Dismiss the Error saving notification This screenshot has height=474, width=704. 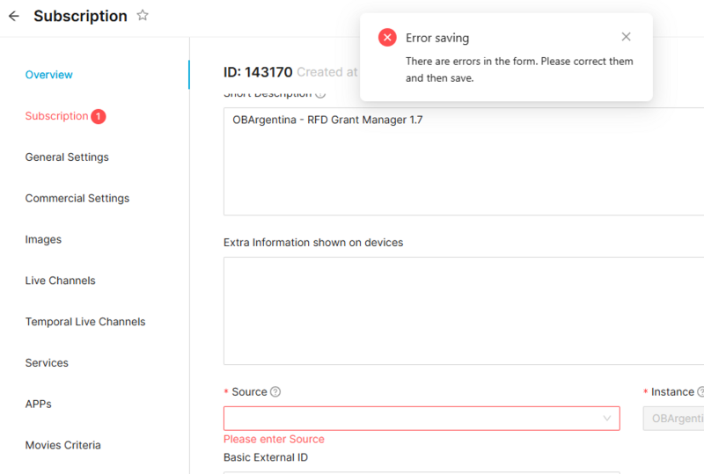click(x=626, y=37)
